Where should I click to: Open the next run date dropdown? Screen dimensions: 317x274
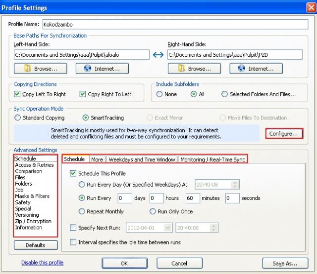(167, 228)
